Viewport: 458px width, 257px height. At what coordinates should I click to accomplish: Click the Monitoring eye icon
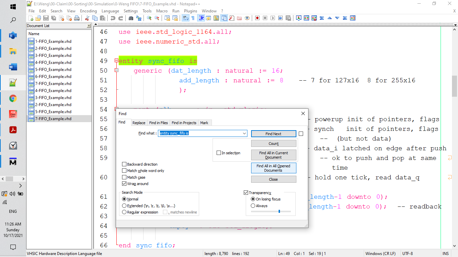tap(247, 18)
